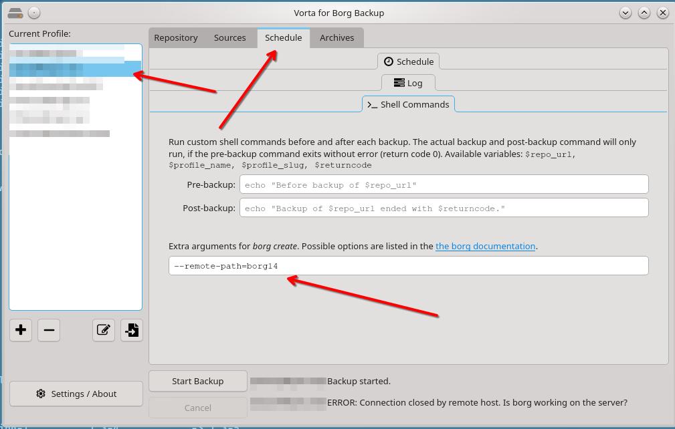Show the Log sub-tab

coord(408,83)
